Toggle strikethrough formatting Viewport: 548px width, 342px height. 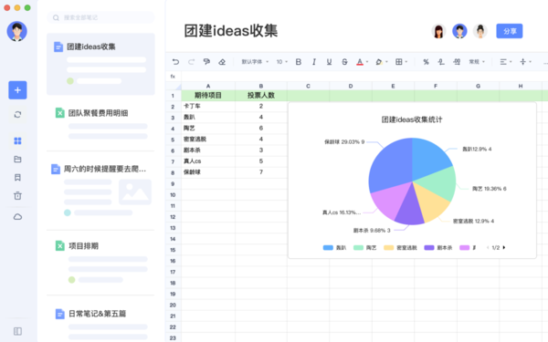click(x=344, y=62)
